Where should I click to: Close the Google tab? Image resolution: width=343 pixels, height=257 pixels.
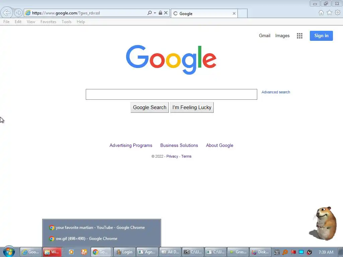234,13
